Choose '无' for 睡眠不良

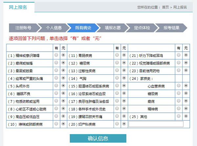(x=63, y=93)
